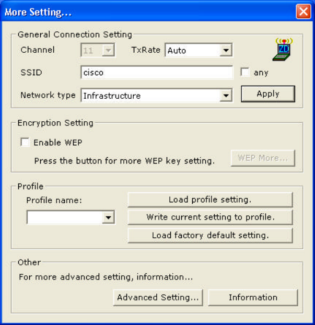315x325 pixels.
Task: Click the 'Press the button for more WEP key setting.' text
Action: pos(124,161)
